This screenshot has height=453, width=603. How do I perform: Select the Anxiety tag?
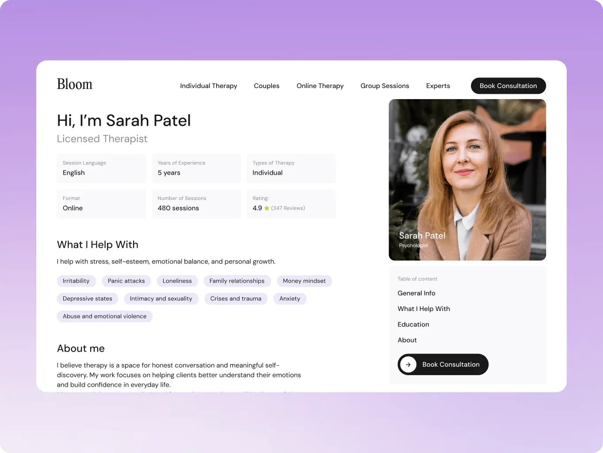(290, 299)
